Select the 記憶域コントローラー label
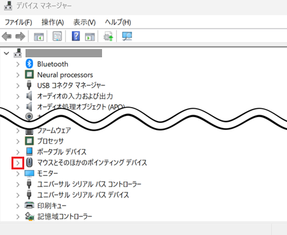The width and height of the screenshot is (287, 235). [64, 217]
